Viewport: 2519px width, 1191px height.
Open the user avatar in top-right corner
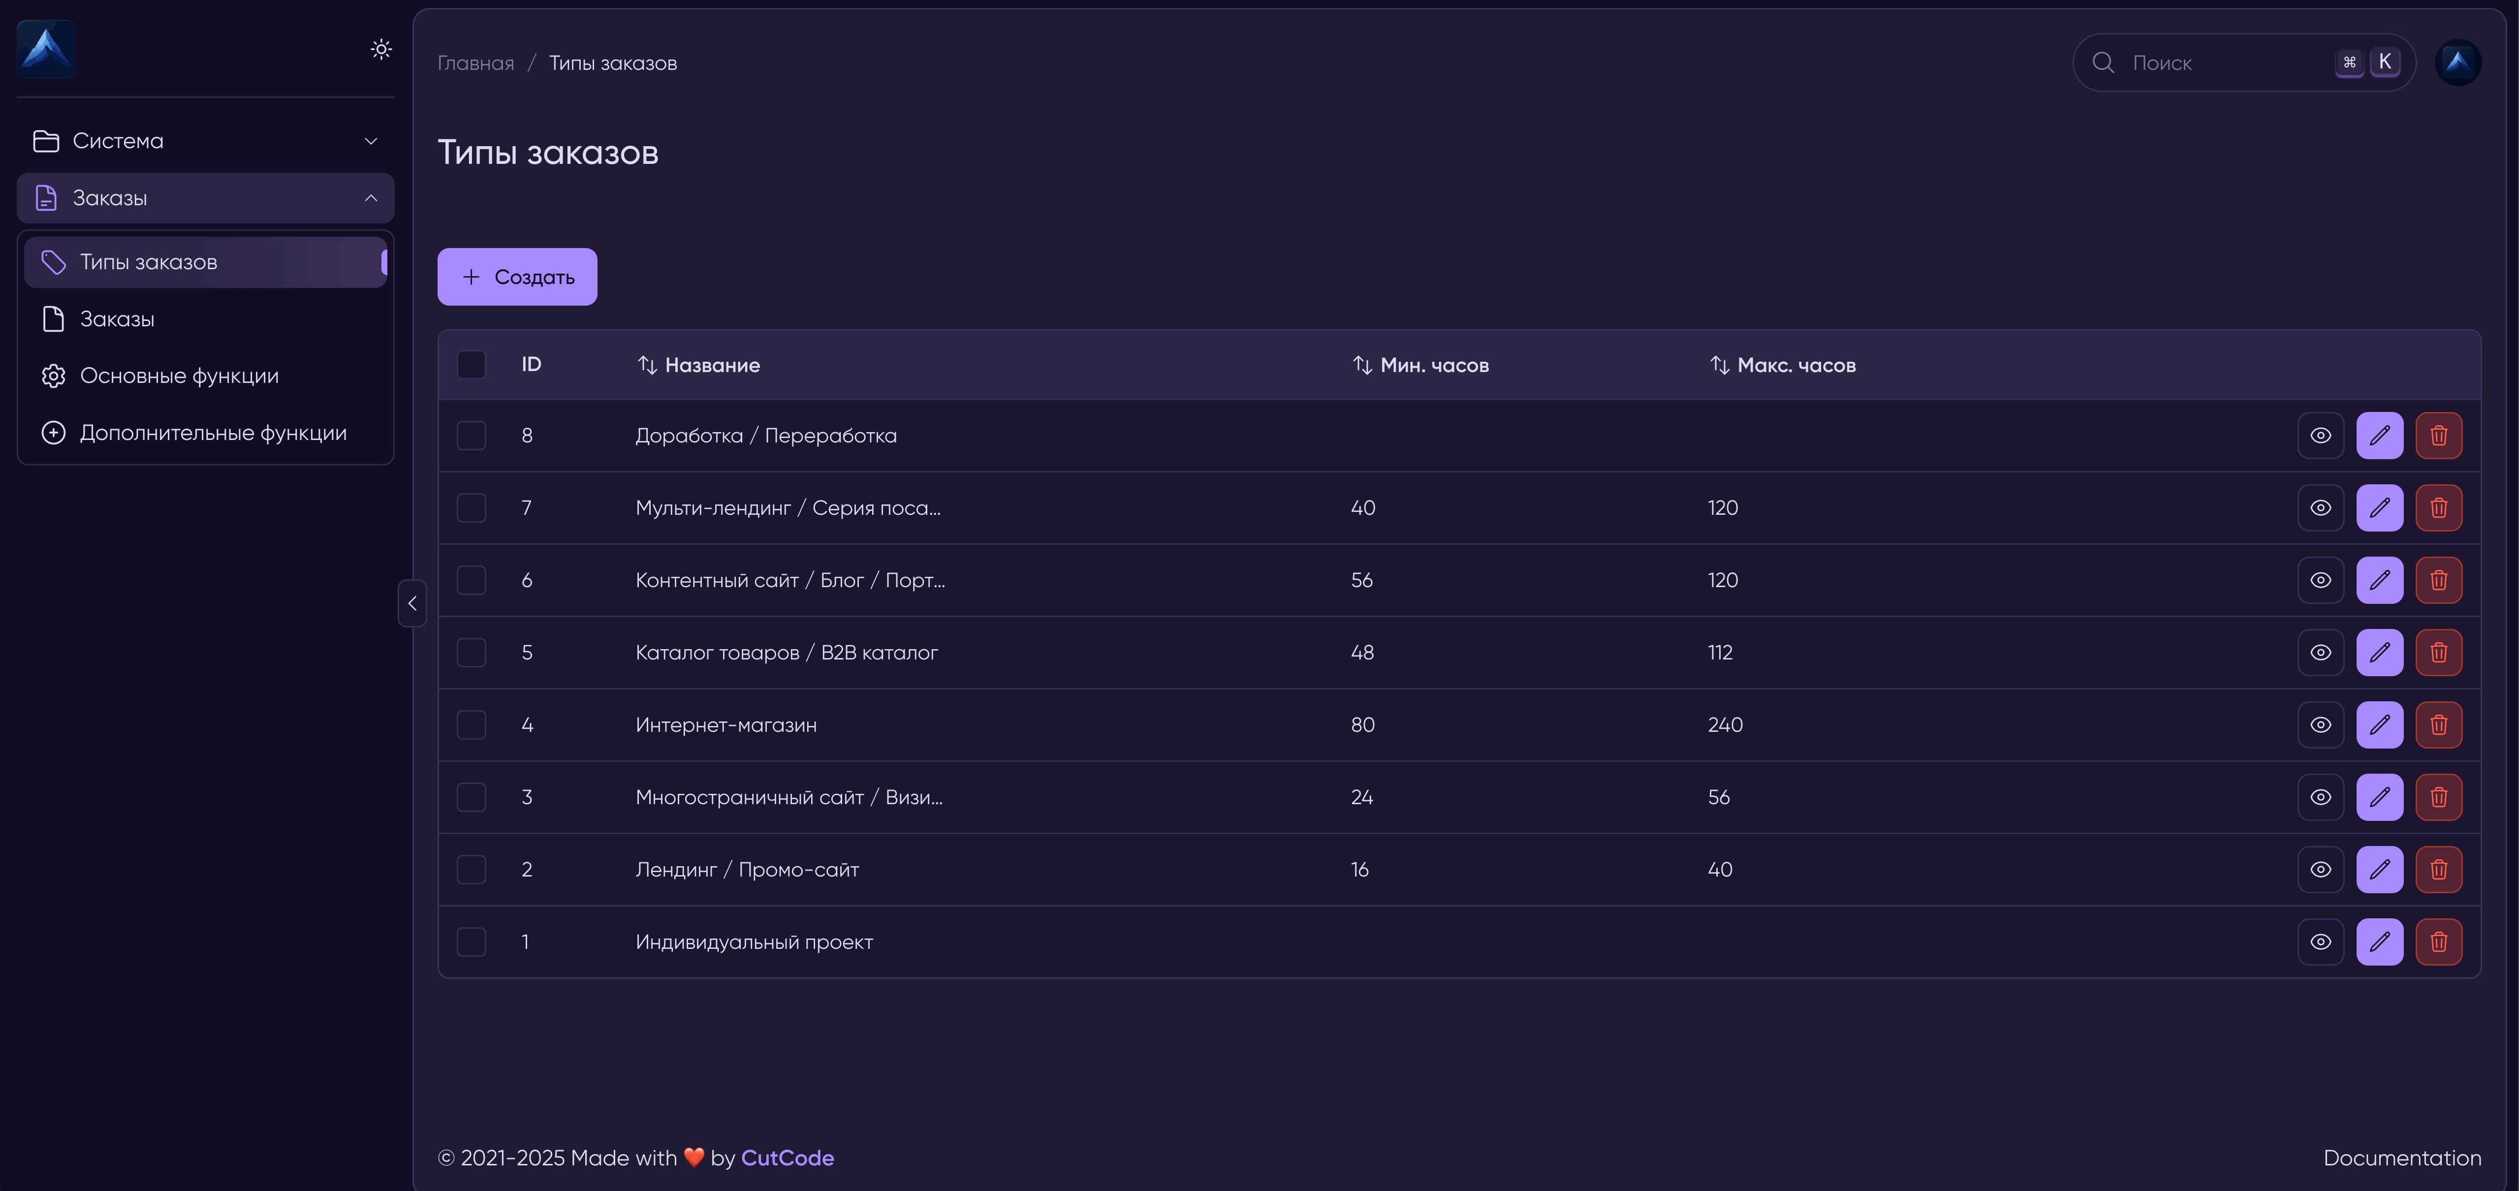2457,63
